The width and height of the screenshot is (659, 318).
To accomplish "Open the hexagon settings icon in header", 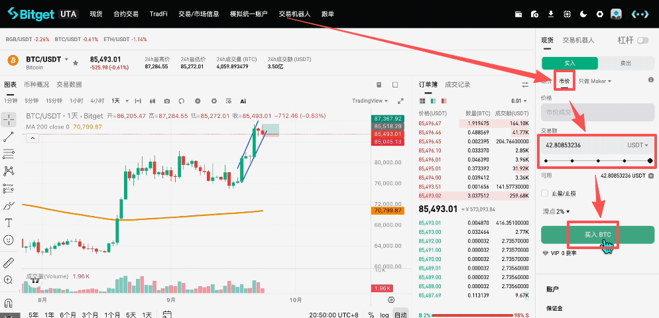I will coord(600,14).
